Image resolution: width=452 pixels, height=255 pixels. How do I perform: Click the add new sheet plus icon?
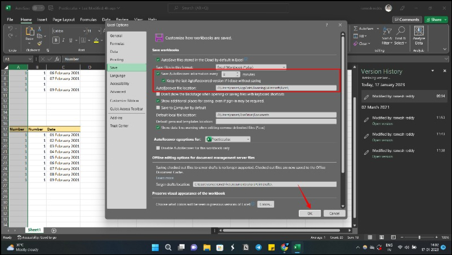[54, 230]
